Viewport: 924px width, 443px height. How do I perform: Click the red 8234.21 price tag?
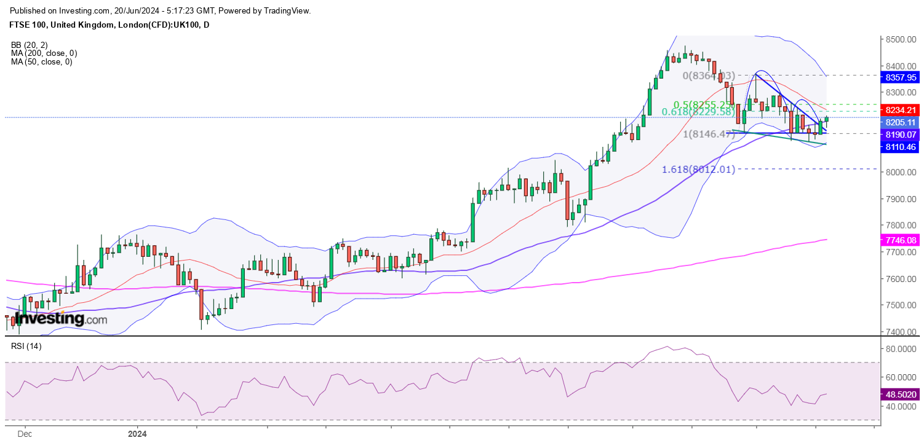coord(901,110)
